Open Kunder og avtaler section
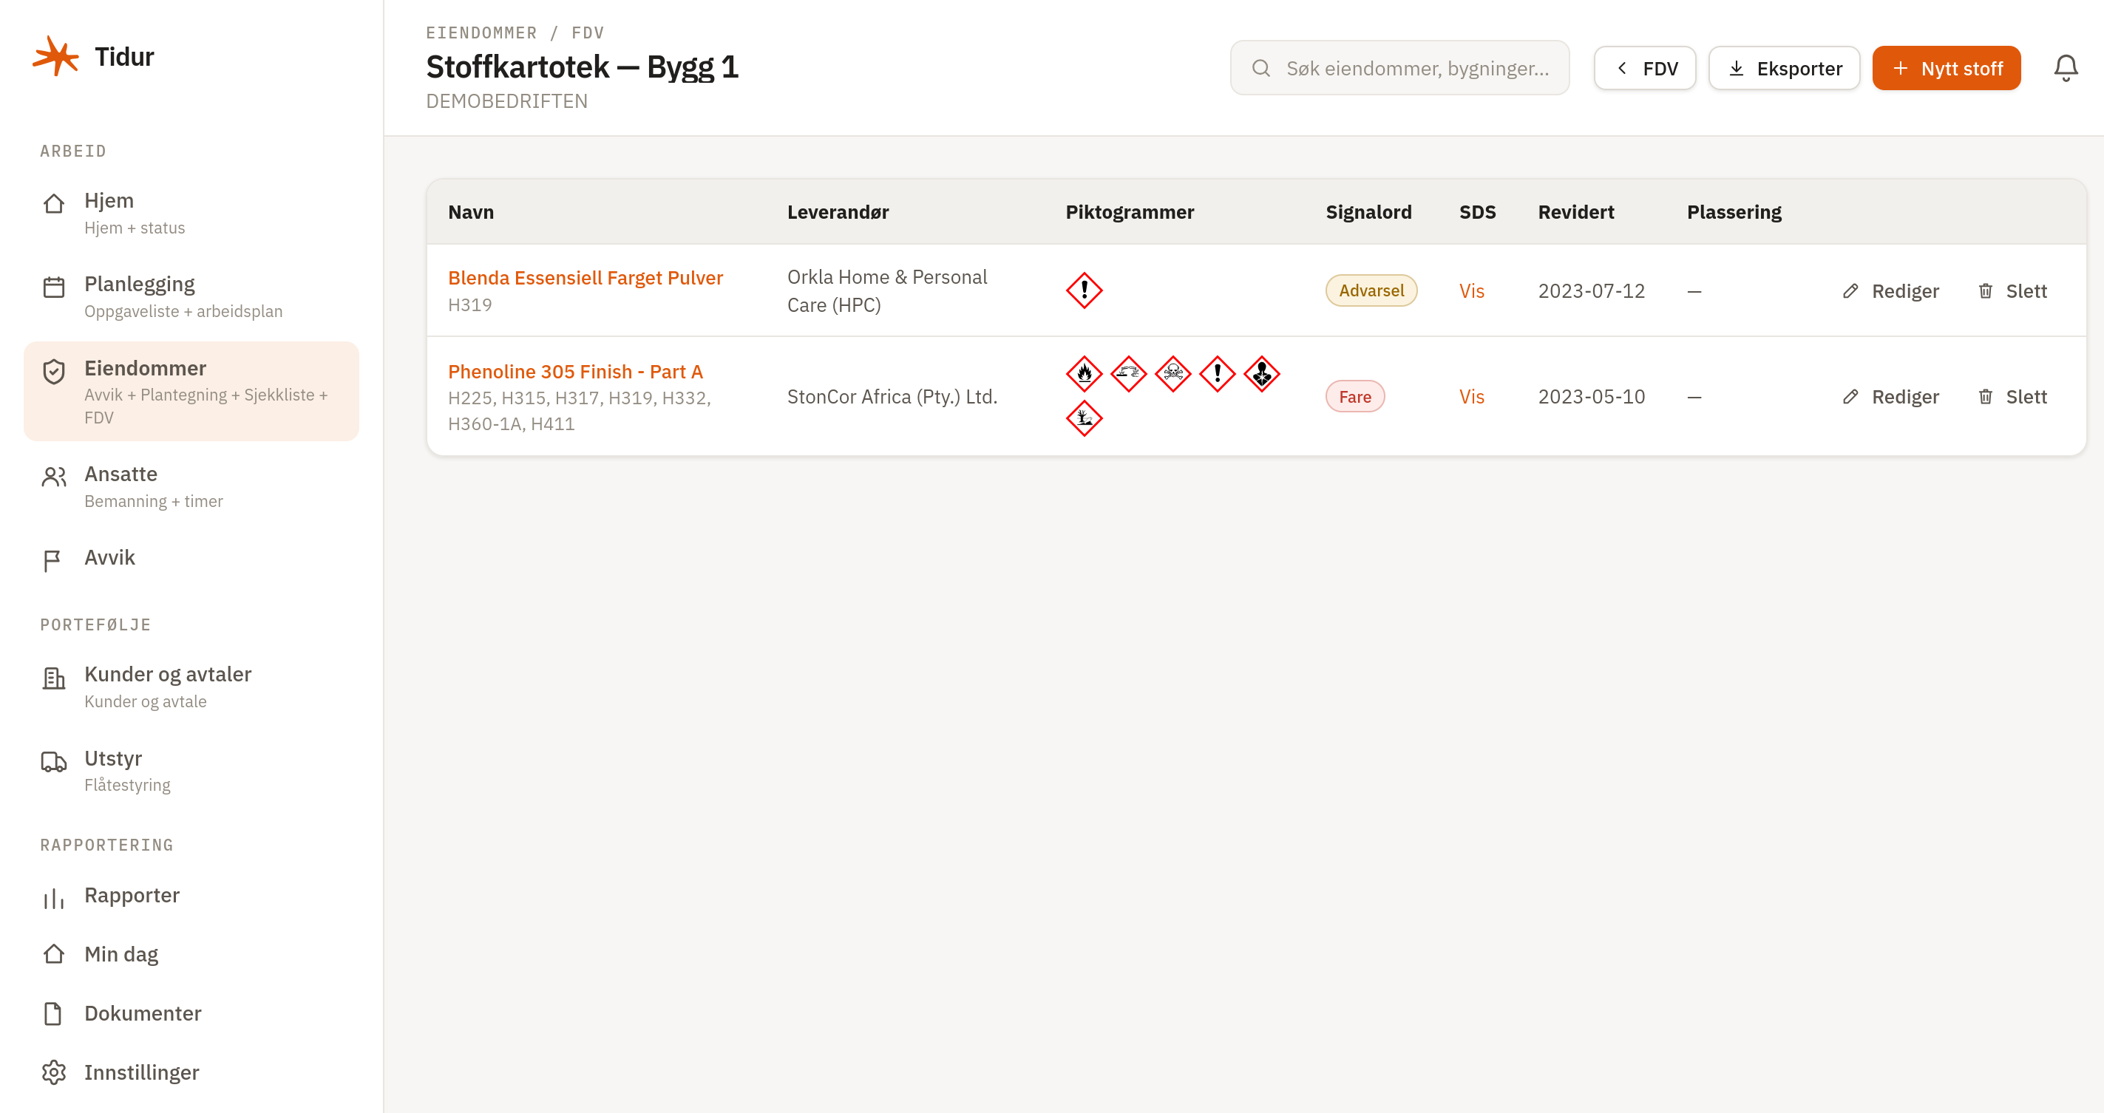The width and height of the screenshot is (2104, 1113). [x=191, y=687]
